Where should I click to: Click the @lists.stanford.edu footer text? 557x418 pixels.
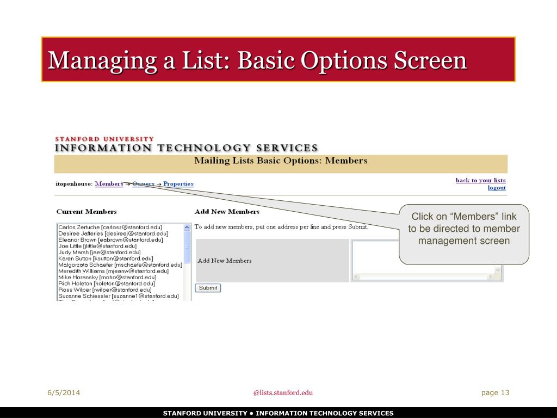283,393
